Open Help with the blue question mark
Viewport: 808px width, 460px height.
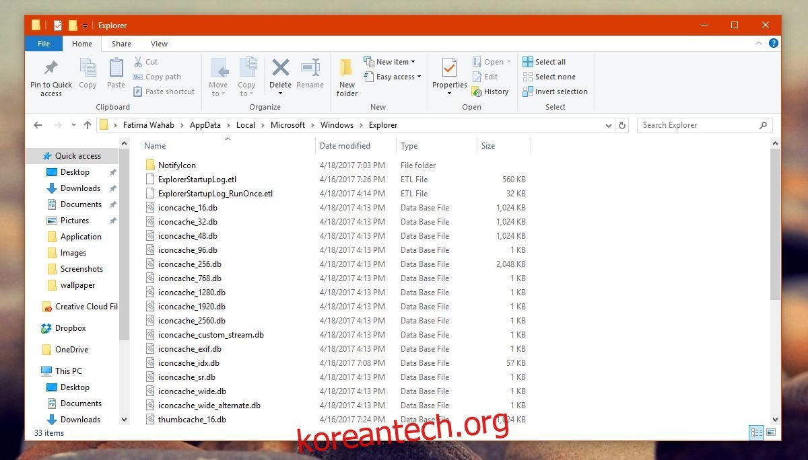click(774, 43)
